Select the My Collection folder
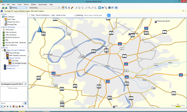Viewport: 187px width, 112px height. pyautogui.click(x=10, y=17)
